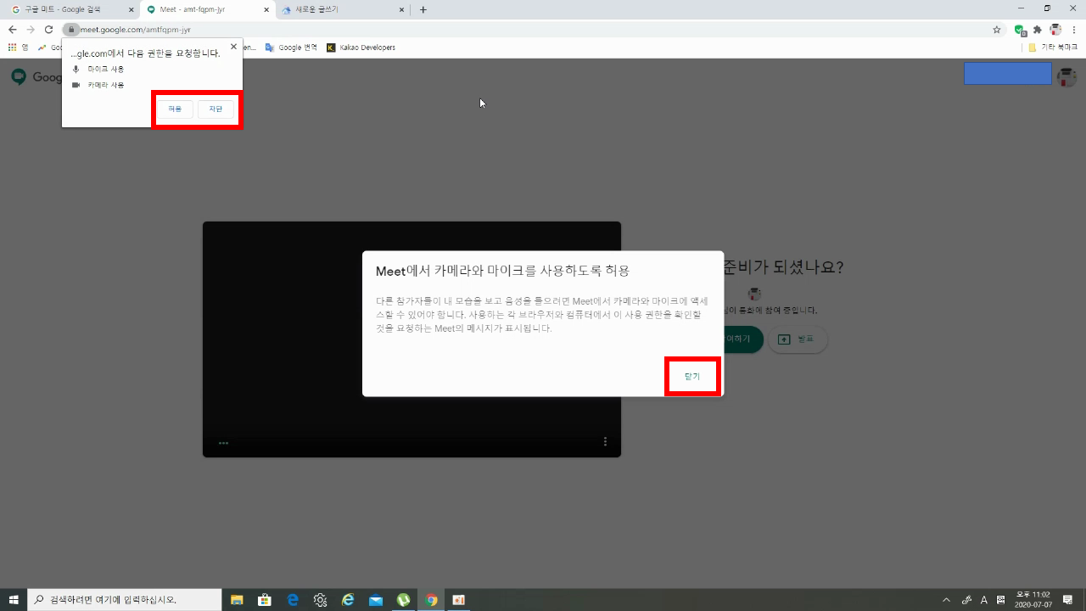Open PowerPoint from the taskbar
Viewport: 1086px width, 611px height.
click(459, 600)
